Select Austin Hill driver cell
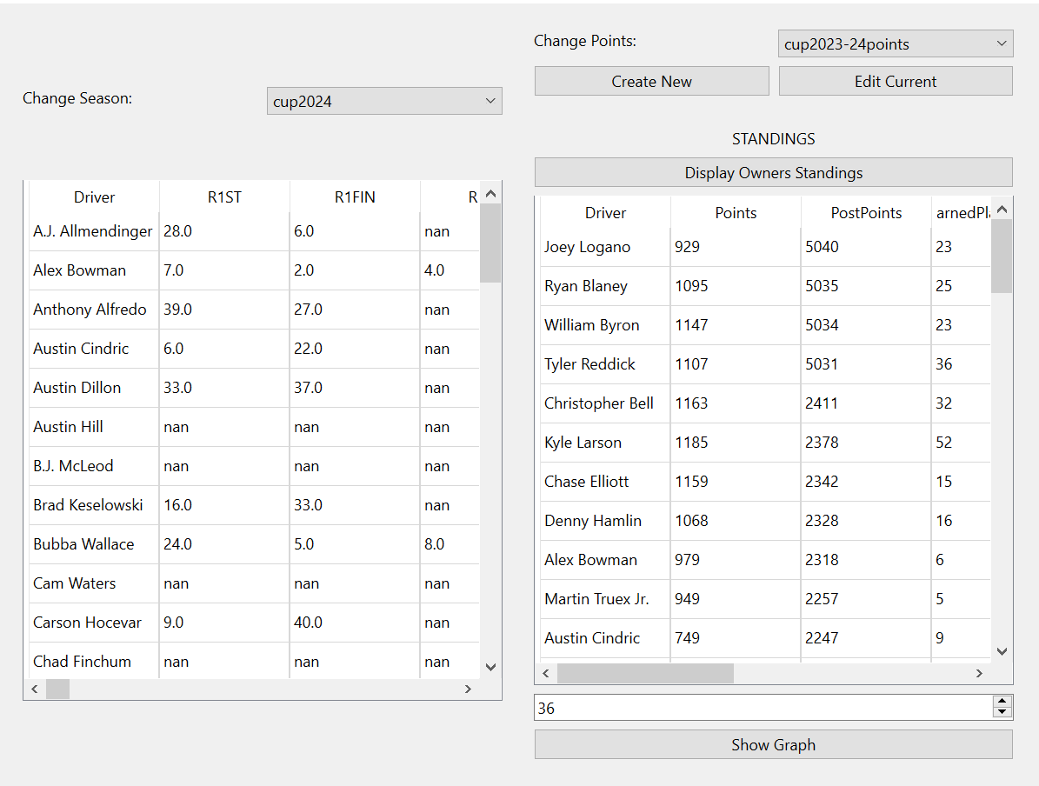This screenshot has height=786, width=1039. coord(94,427)
